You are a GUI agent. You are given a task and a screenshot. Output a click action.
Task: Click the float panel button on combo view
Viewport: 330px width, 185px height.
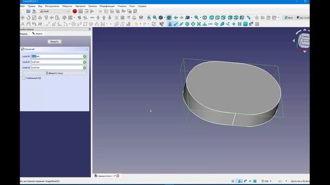89,29
